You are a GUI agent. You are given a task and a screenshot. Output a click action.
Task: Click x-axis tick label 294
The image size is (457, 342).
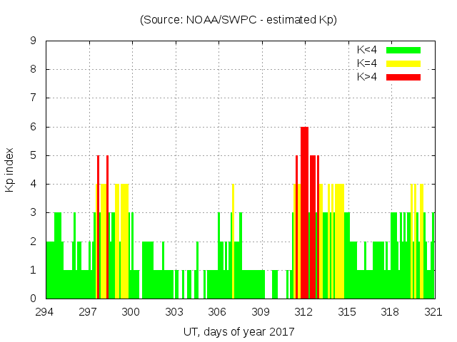tap(46, 312)
